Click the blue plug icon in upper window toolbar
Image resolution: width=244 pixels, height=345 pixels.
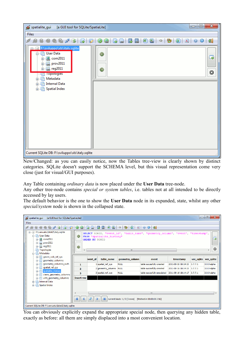[67, 41]
